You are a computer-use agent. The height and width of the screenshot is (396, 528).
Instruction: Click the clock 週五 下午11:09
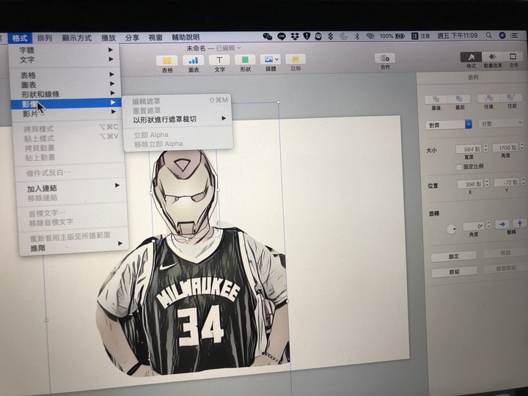click(x=458, y=36)
